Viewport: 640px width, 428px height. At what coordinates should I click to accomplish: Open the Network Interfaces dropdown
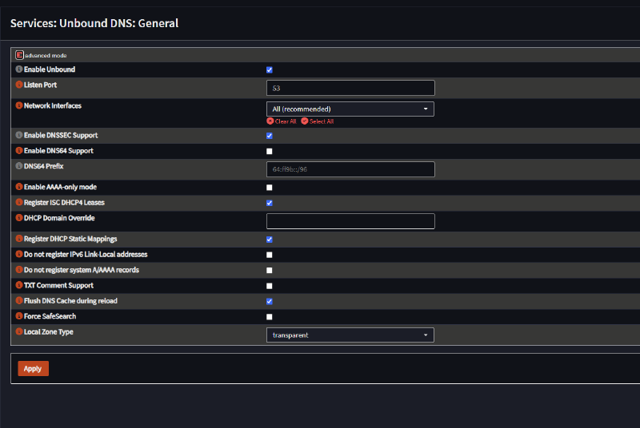(x=350, y=109)
